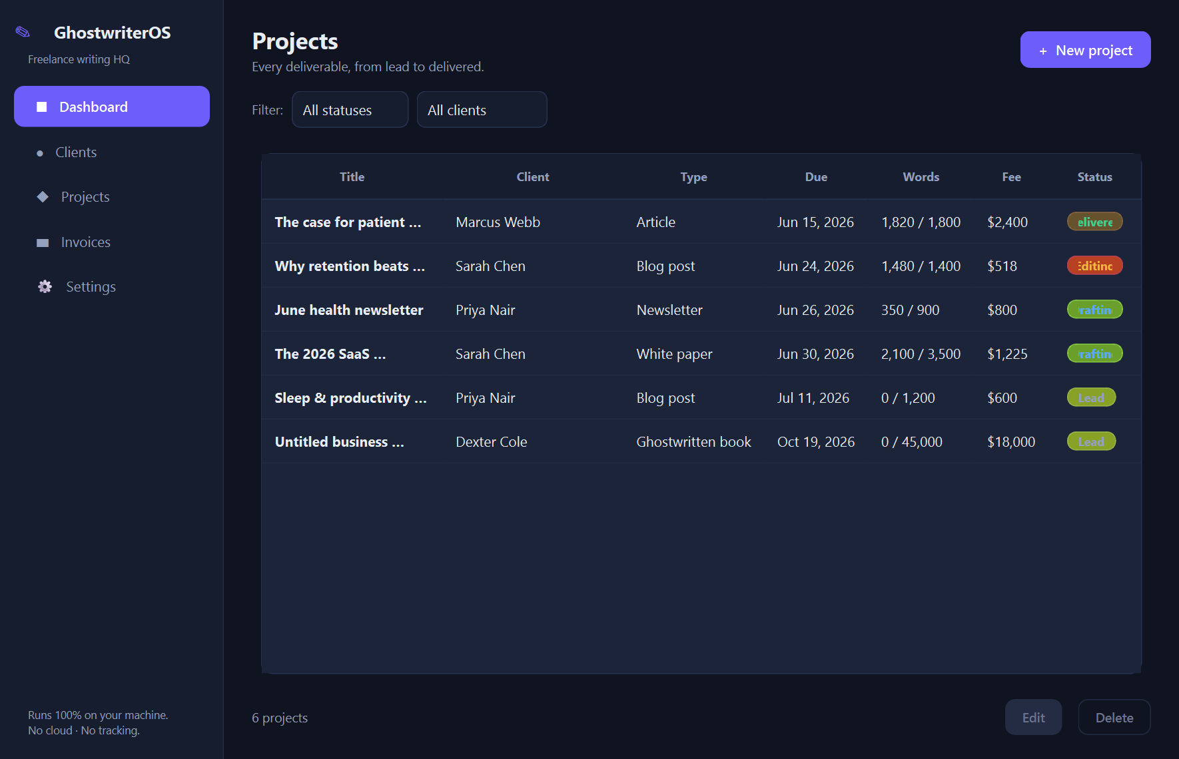1179x759 pixels.
Task: Click Lead badge on Sleep & productivity row
Action: pyautogui.click(x=1091, y=397)
